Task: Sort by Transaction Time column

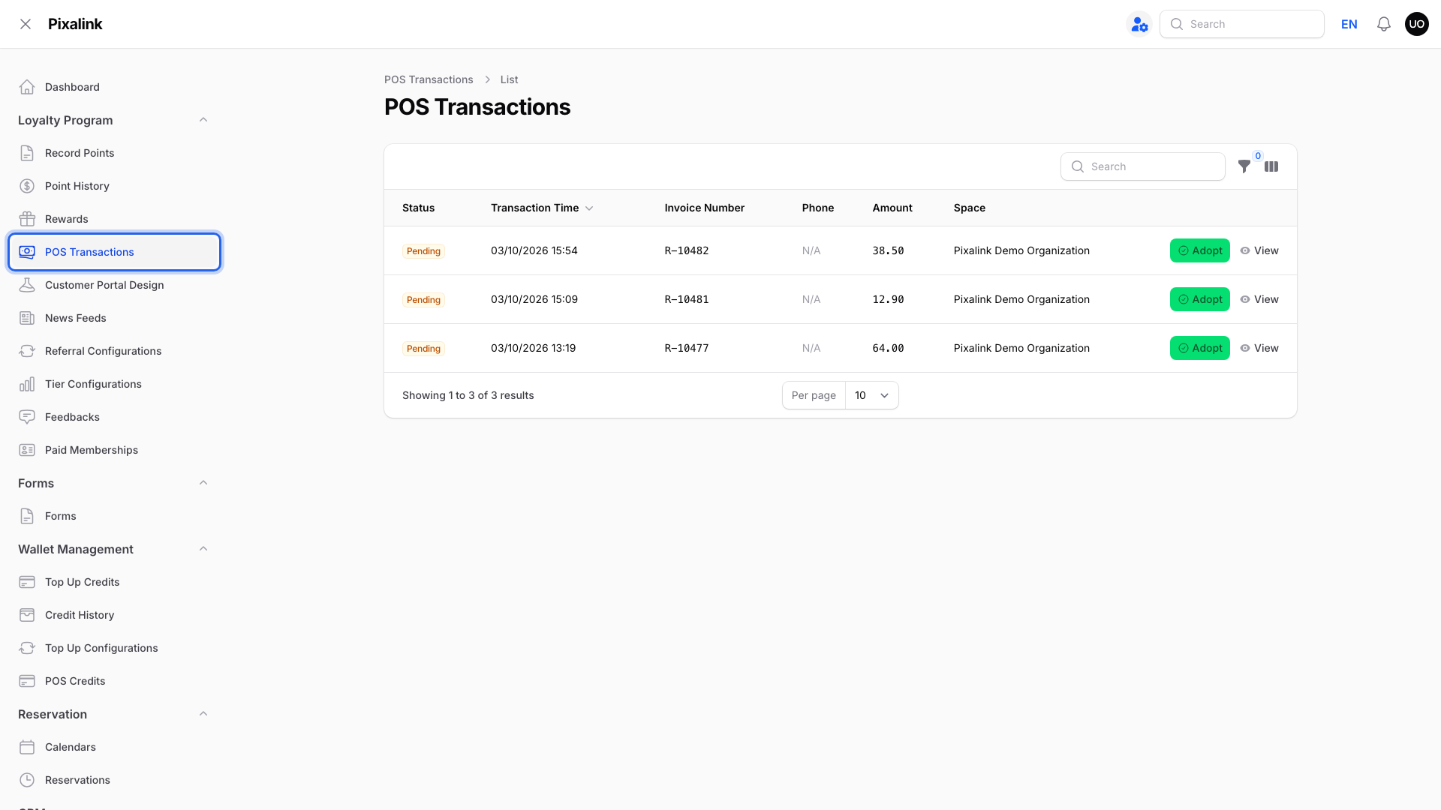Action: (x=542, y=208)
